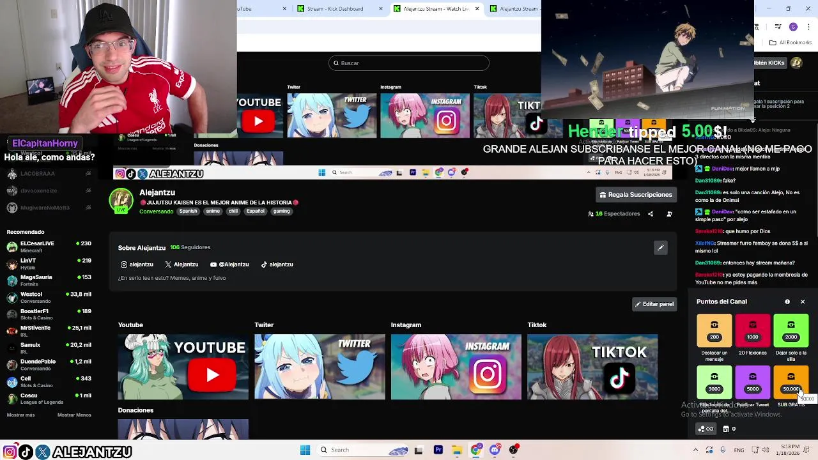Open Chrome from taskbar

click(476, 450)
